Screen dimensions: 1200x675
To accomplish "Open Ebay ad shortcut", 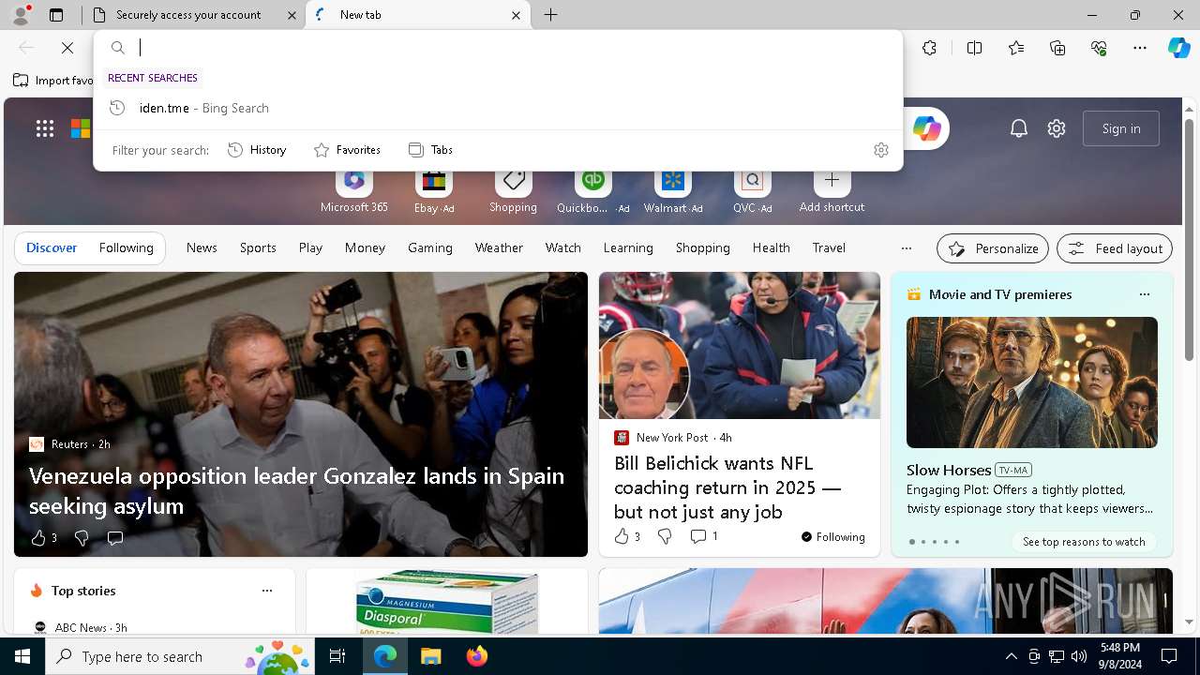I will 434,191.
